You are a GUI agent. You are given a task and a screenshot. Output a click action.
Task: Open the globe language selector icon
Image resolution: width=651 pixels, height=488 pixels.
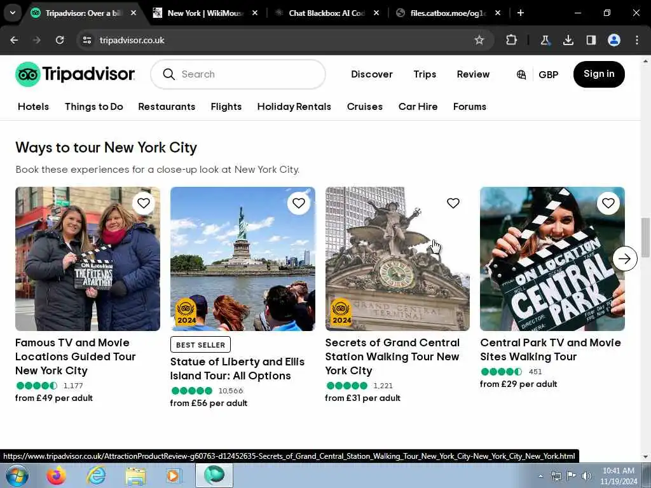[521, 75]
